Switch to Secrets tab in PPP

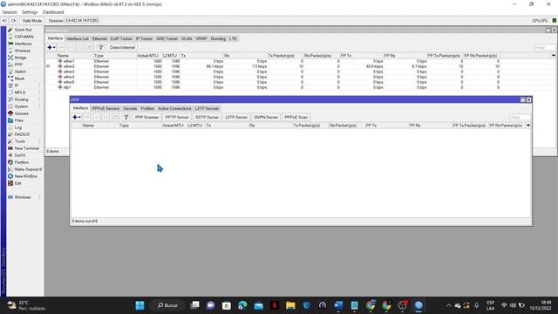(x=130, y=108)
